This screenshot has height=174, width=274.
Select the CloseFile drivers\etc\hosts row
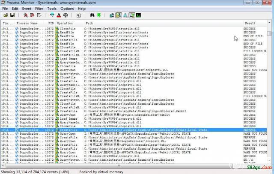pos(134,47)
